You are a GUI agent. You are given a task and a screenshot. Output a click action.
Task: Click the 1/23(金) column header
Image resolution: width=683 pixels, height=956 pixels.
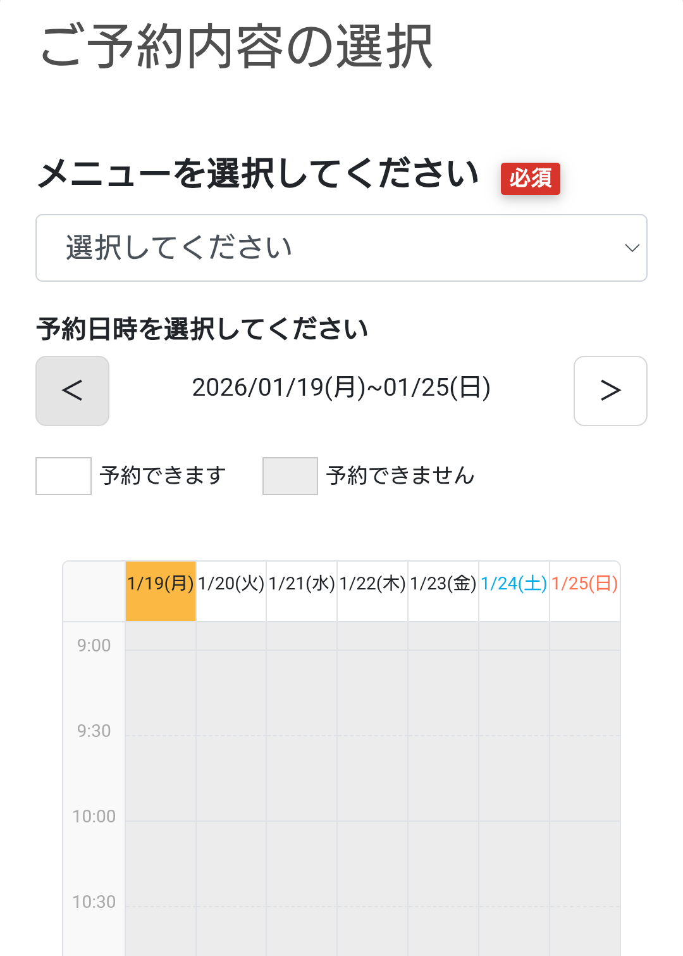[443, 584]
